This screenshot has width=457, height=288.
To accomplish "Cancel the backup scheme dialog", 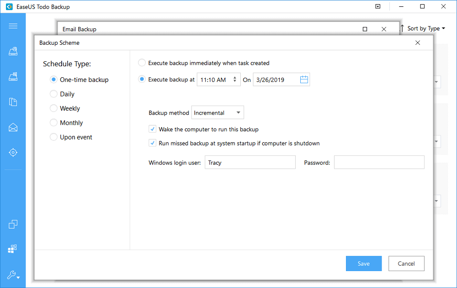I will (406, 263).
